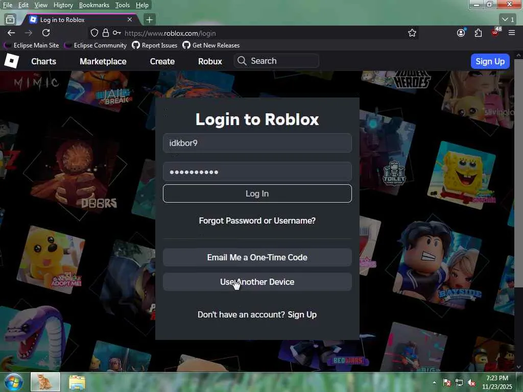Open Windows Explorer from the taskbar
Screen dimensions: 523x392
[x=77, y=382]
